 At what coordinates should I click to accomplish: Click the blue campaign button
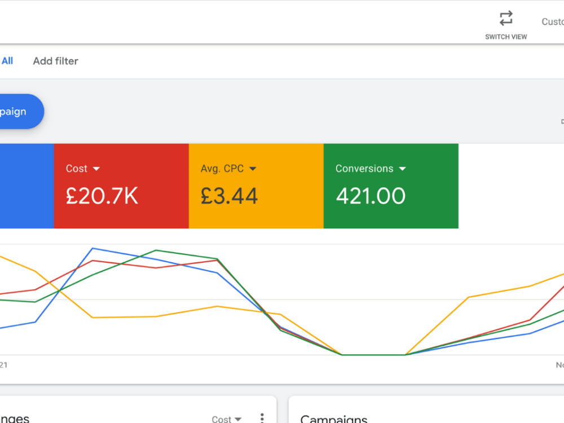[21, 112]
